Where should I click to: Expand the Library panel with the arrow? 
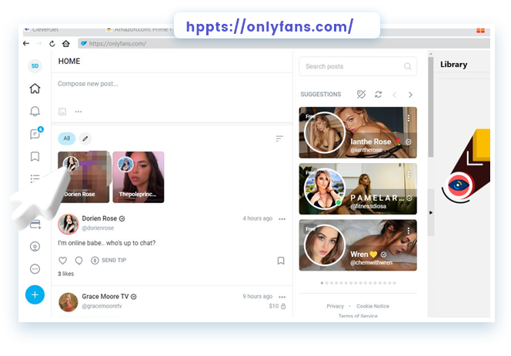tap(431, 213)
